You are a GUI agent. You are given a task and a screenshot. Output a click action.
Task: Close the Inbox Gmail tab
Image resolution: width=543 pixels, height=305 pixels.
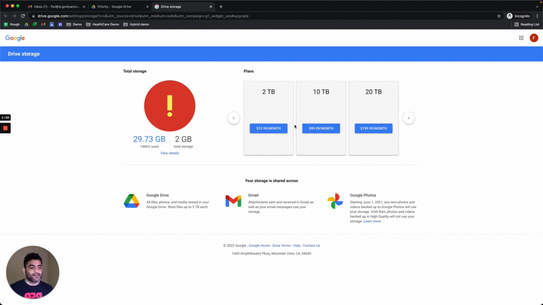click(x=84, y=6)
